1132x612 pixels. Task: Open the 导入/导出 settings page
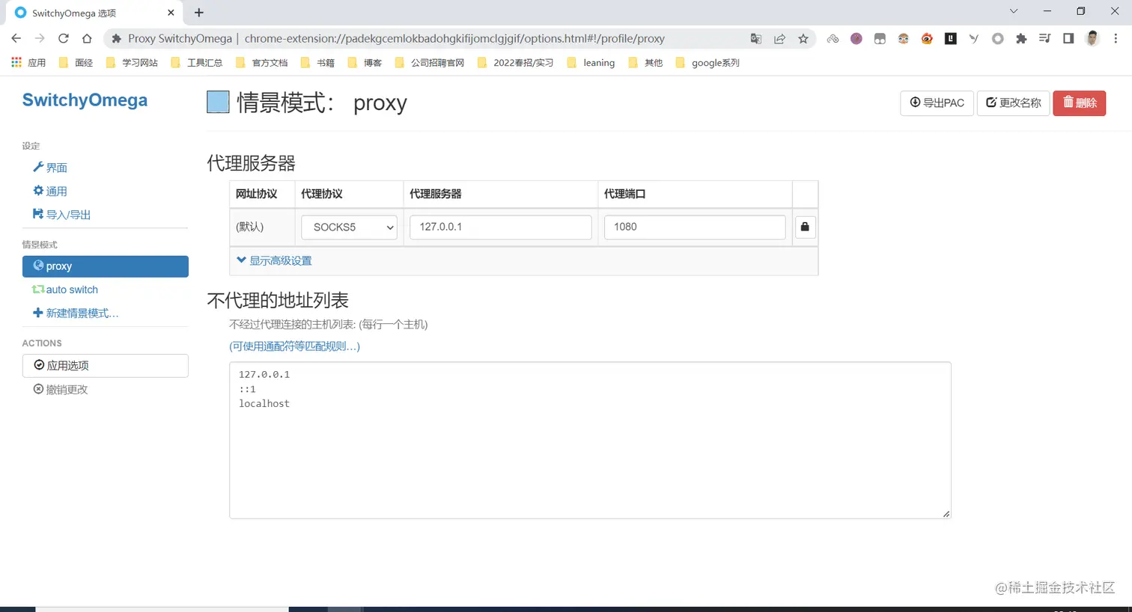[x=61, y=214]
